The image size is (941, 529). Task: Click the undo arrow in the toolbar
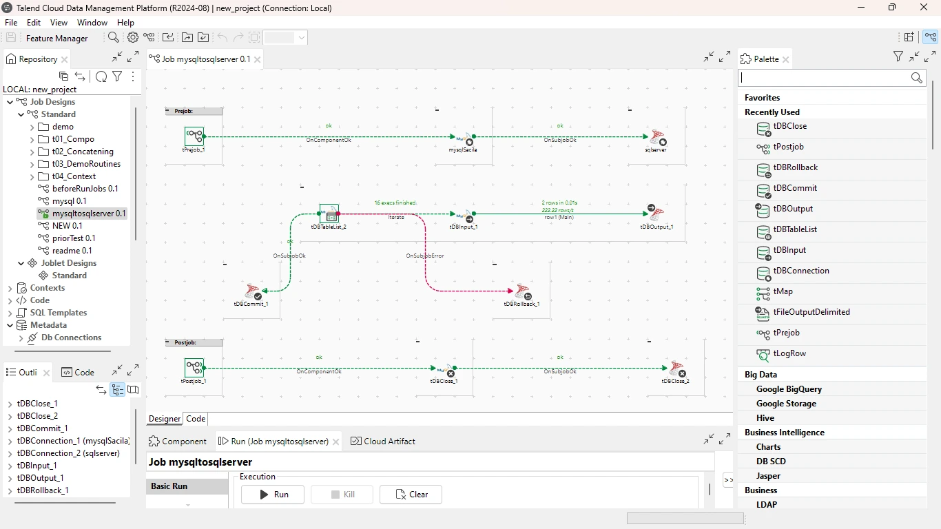222,38
